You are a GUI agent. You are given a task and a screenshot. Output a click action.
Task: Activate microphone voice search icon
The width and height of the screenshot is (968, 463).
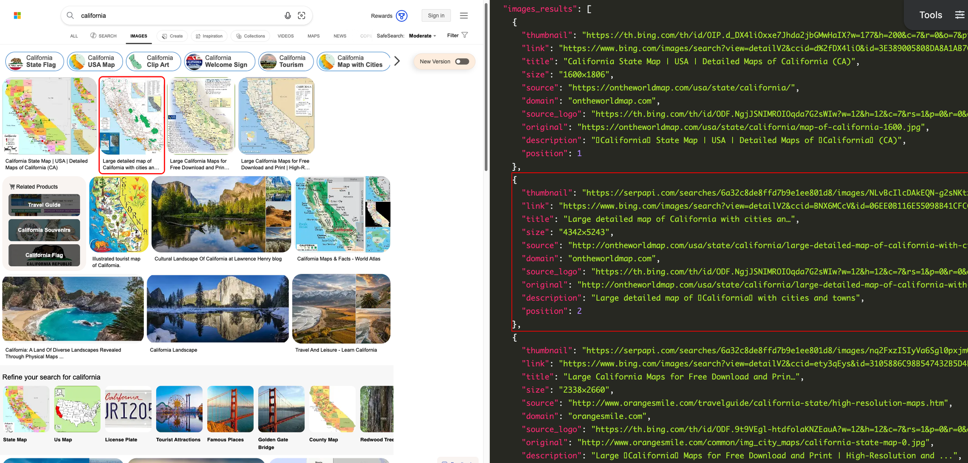click(287, 15)
